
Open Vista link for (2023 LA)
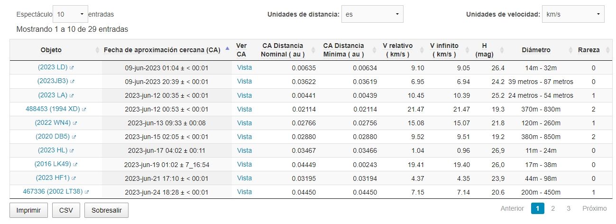click(x=244, y=95)
